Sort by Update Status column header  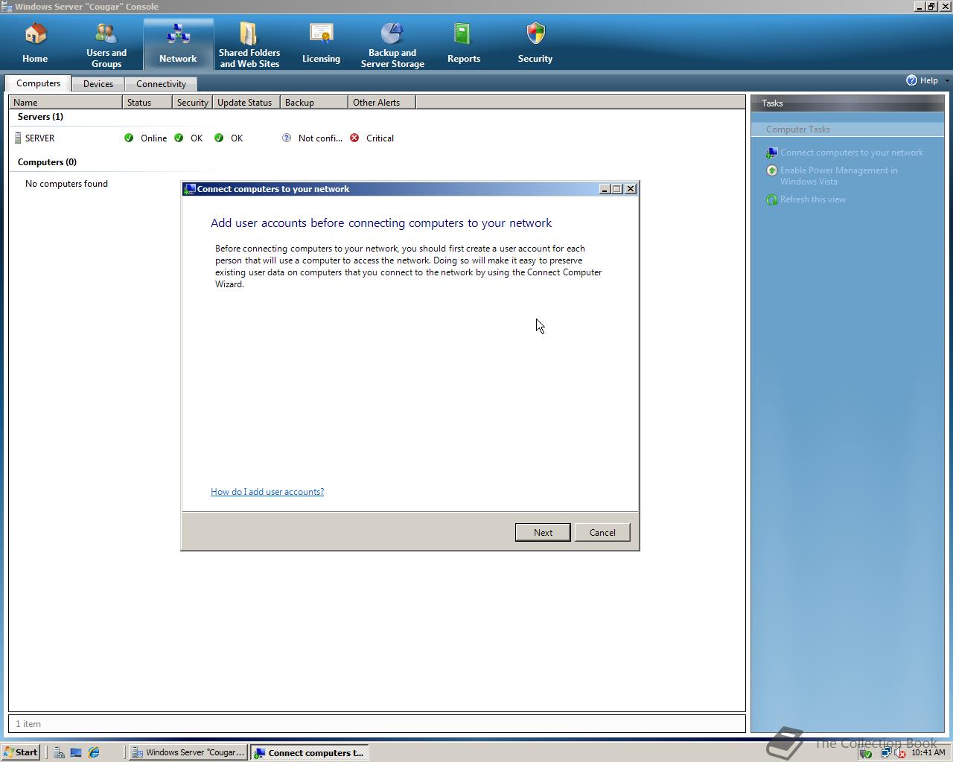pyautogui.click(x=246, y=103)
